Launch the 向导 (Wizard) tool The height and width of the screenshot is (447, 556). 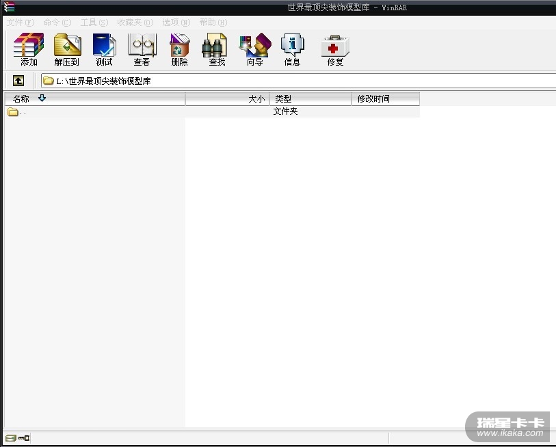(x=255, y=49)
